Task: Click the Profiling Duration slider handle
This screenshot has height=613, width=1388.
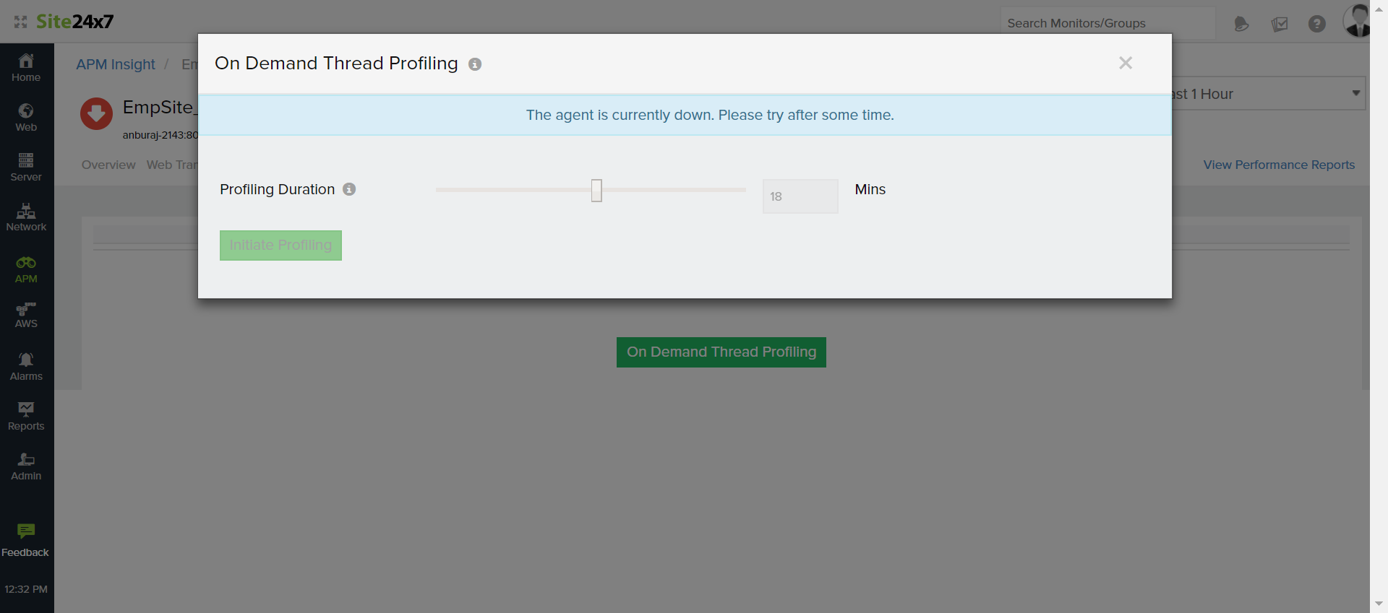Action: click(596, 191)
